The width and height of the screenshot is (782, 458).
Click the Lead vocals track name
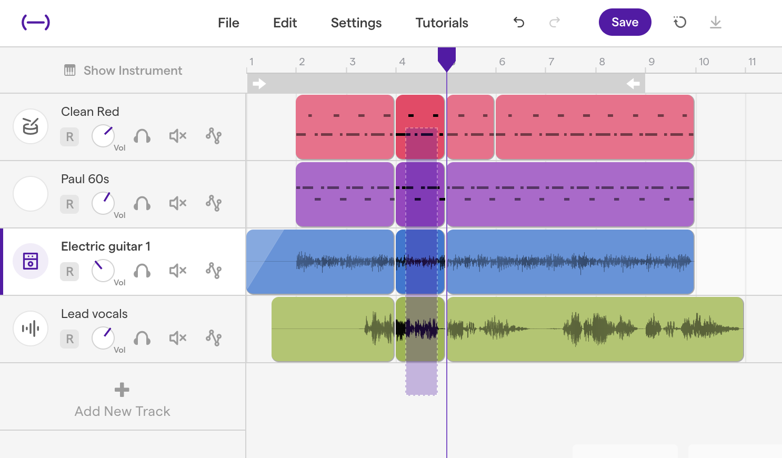(x=94, y=314)
